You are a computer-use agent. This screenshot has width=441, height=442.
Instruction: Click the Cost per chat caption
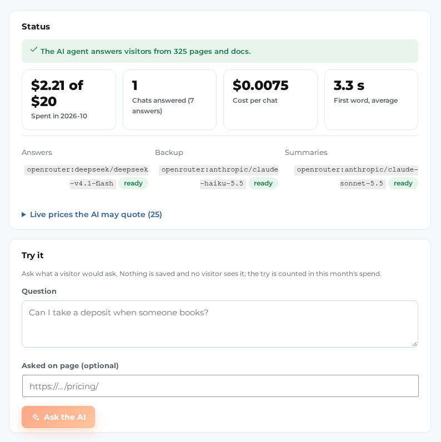[x=255, y=101]
